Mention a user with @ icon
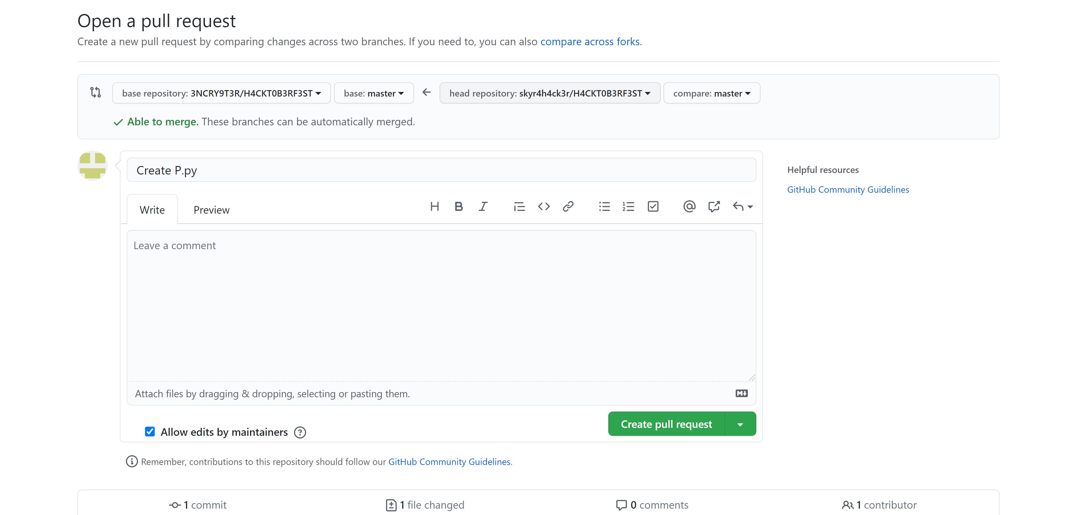 (x=689, y=206)
